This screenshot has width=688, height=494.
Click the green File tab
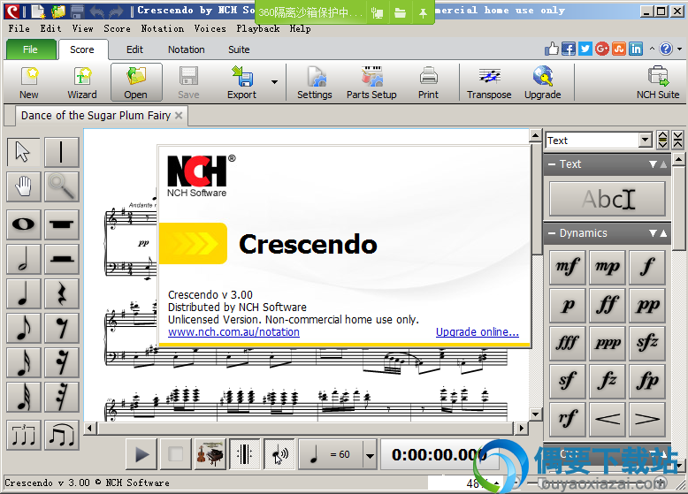click(x=31, y=49)
